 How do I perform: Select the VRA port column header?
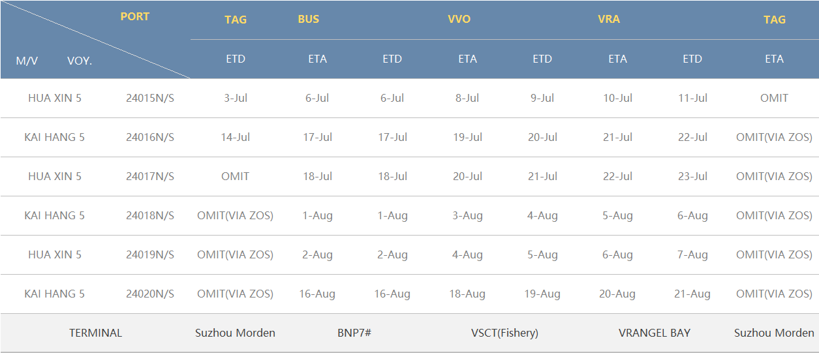[609, 19]
